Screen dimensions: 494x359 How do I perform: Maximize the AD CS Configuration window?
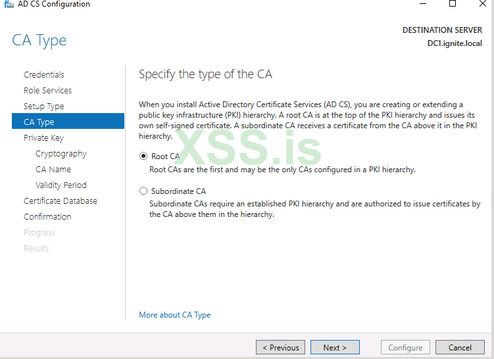pyautogui.click(x=453, y=4)
